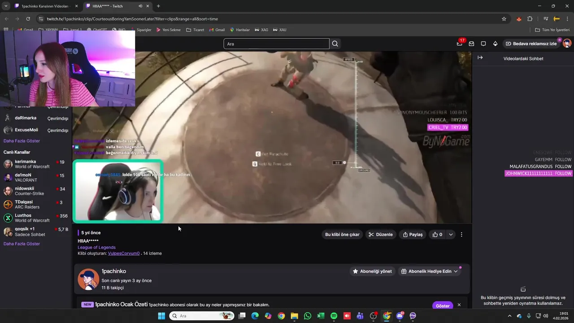Open kerimanka live channel in sidebar
574x323 pixels.
36,164
